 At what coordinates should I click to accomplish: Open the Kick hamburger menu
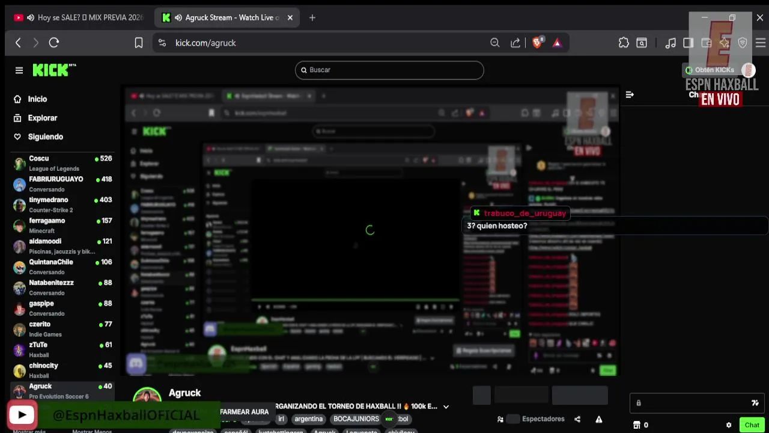coord(19,70)
